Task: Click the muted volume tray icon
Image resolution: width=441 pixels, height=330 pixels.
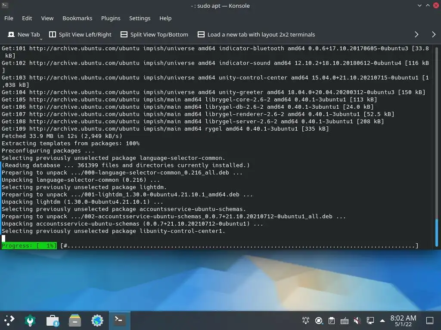Action: pyautogui.click(x=357, y=321)
